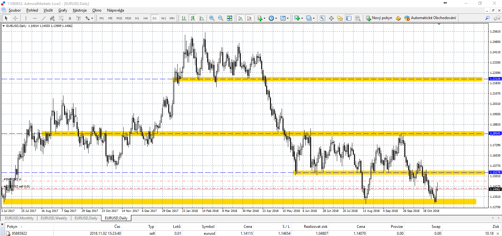Click the 1.22126 price level label
Image resolution: width=502 pixels, height=236 pixels.
(495, 79)
